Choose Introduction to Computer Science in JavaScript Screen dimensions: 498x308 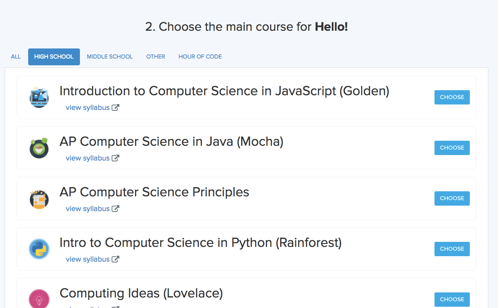coord(452,97)
